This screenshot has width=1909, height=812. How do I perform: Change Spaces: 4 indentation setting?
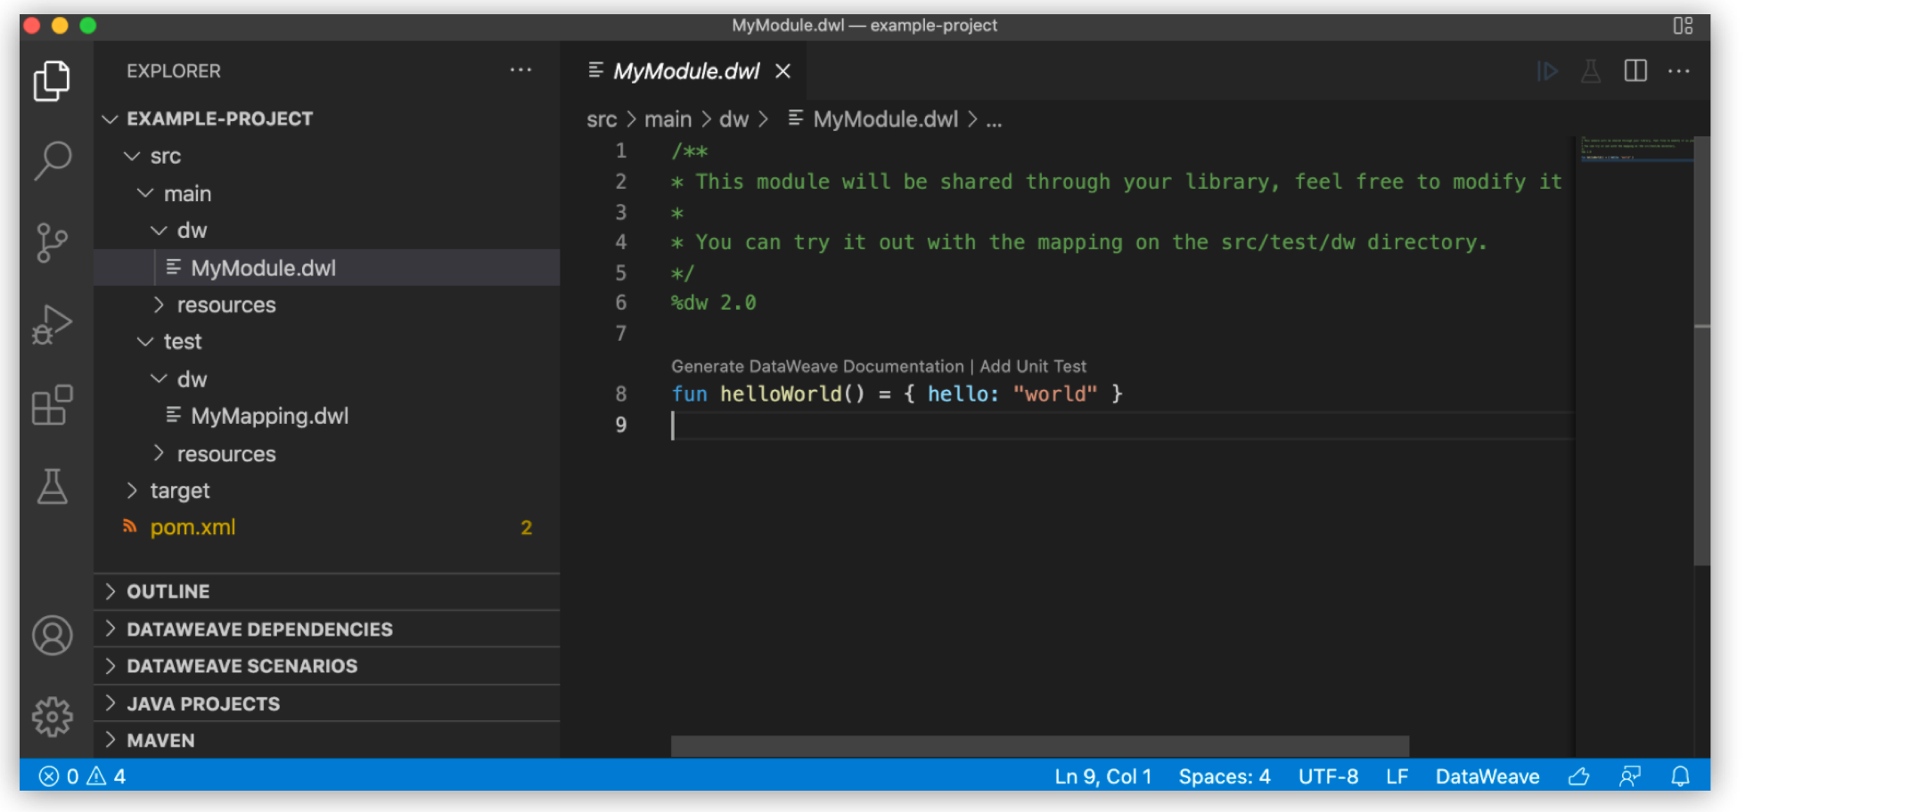(1225, 775)
